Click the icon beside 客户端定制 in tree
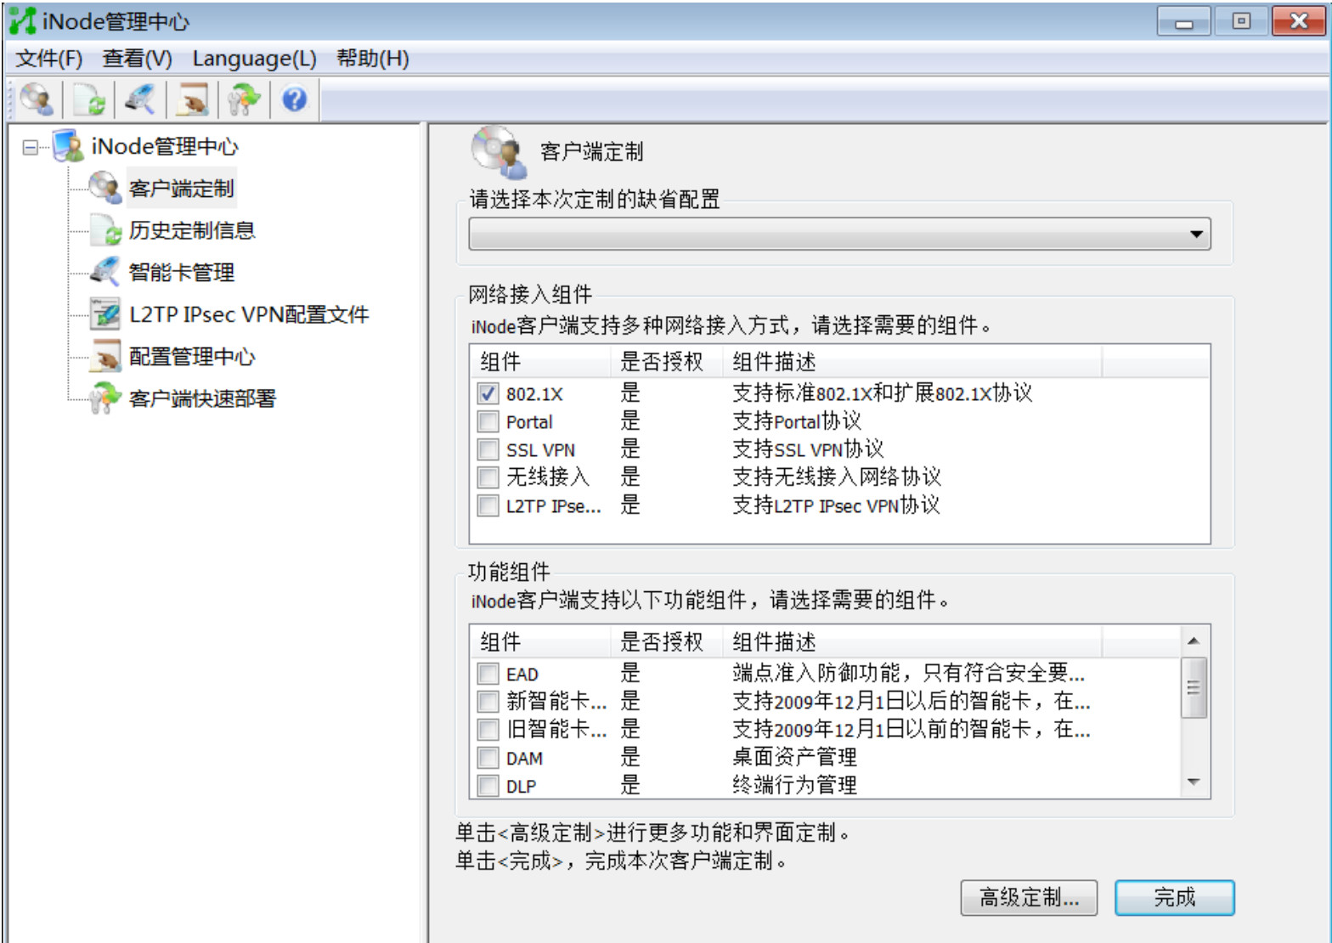The image size is (1332, 943). [x=105, y=188]
